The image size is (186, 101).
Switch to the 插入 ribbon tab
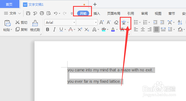(97, 13)
